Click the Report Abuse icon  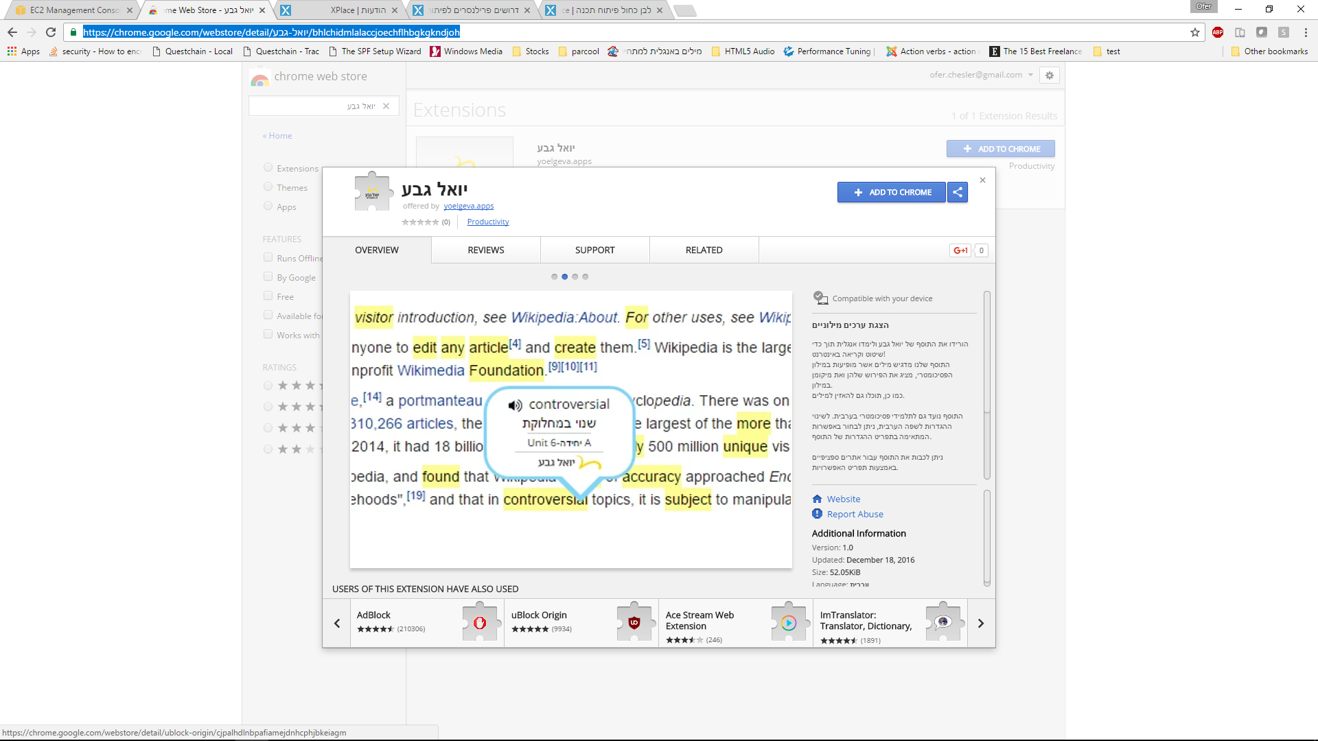(817, 514)
